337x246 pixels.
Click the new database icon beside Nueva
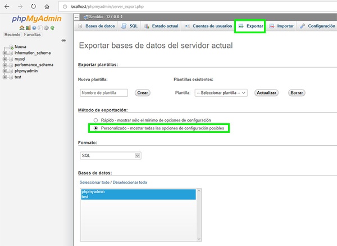pyautogui.click(x=11, y=47)
